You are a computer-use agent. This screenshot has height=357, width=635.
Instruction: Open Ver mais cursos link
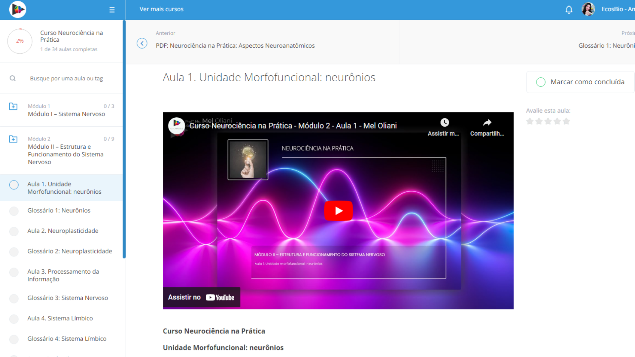point(161,9)
